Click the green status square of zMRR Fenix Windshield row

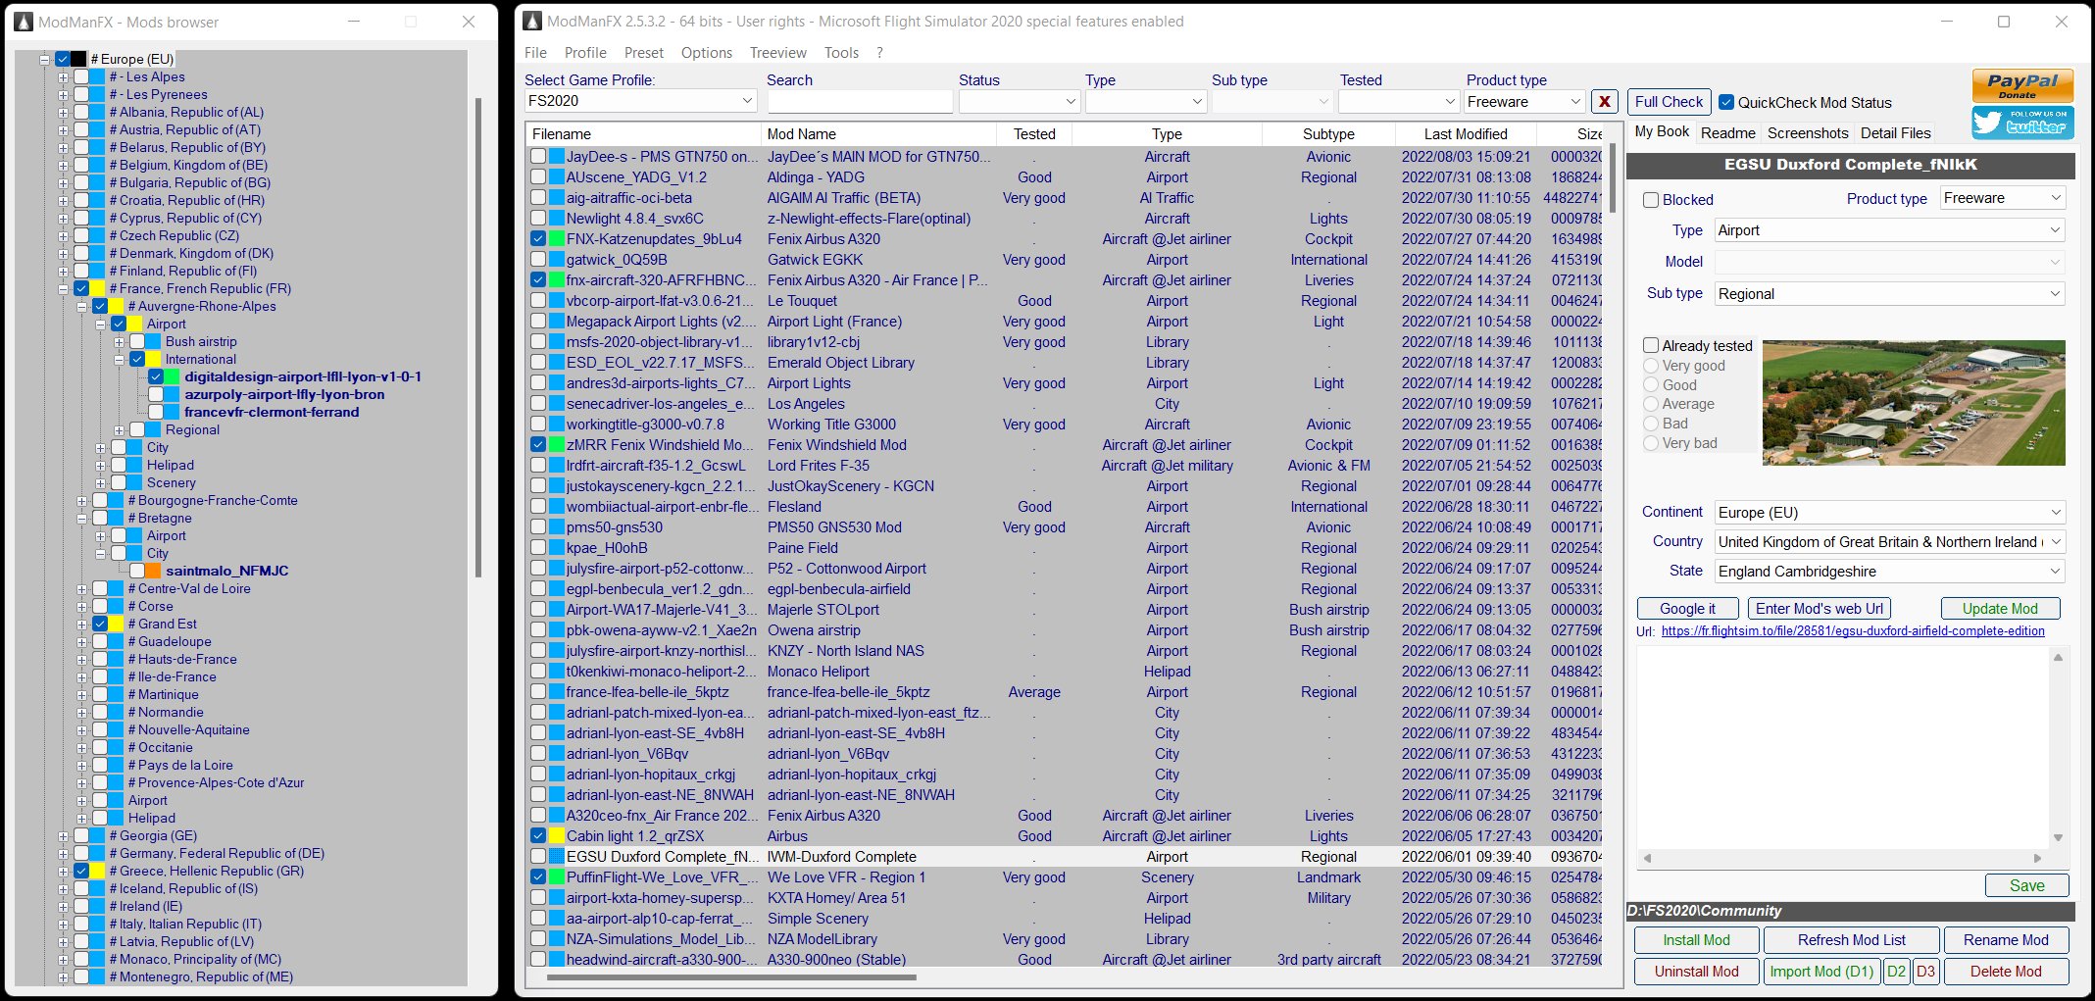pyautogui.click(x=556, y=444)
